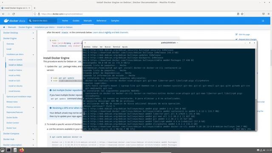Reload the page in Firefox
This screenshot has width=272, height=153.
coord(14,14)
